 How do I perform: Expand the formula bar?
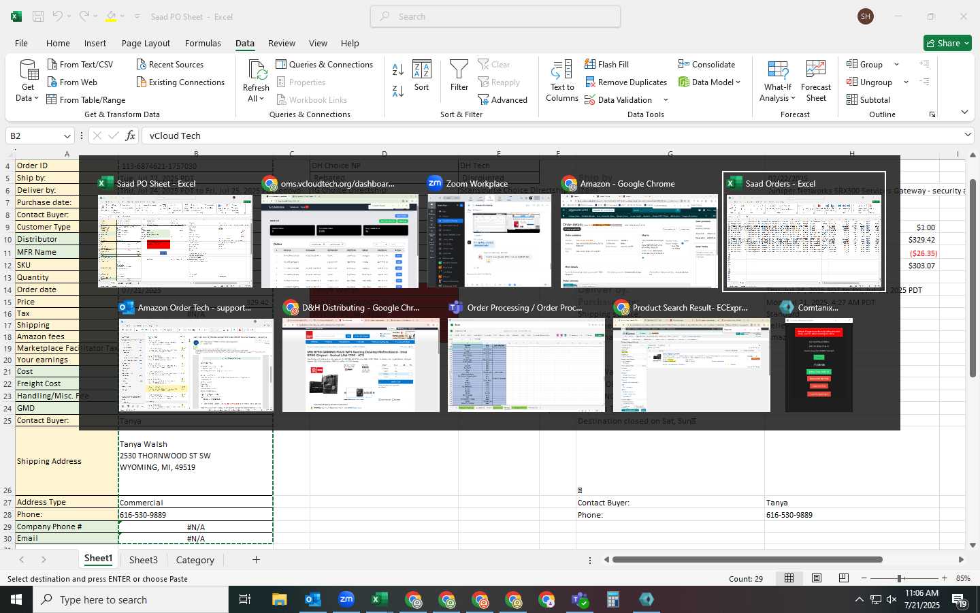coord(967,135)
